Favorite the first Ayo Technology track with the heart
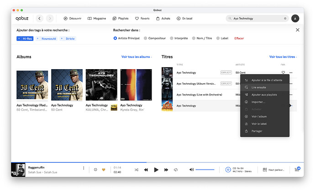The height and width of the screenshot is (191, 315). pos(283,72)
